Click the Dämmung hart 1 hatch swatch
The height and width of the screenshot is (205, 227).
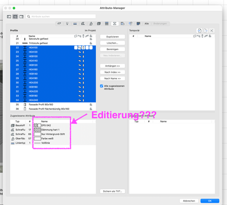[37, 129]
